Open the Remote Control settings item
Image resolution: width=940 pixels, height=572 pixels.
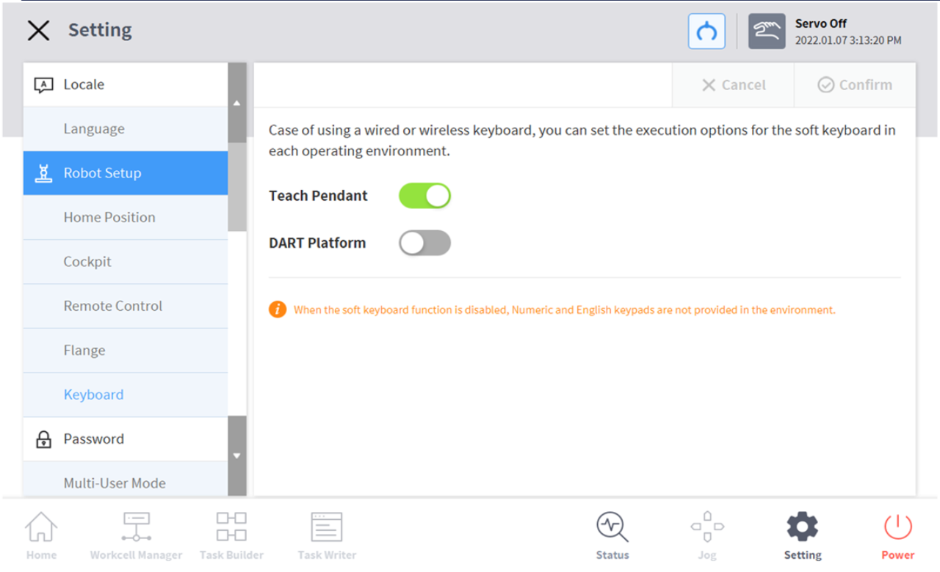click(112, 306)
